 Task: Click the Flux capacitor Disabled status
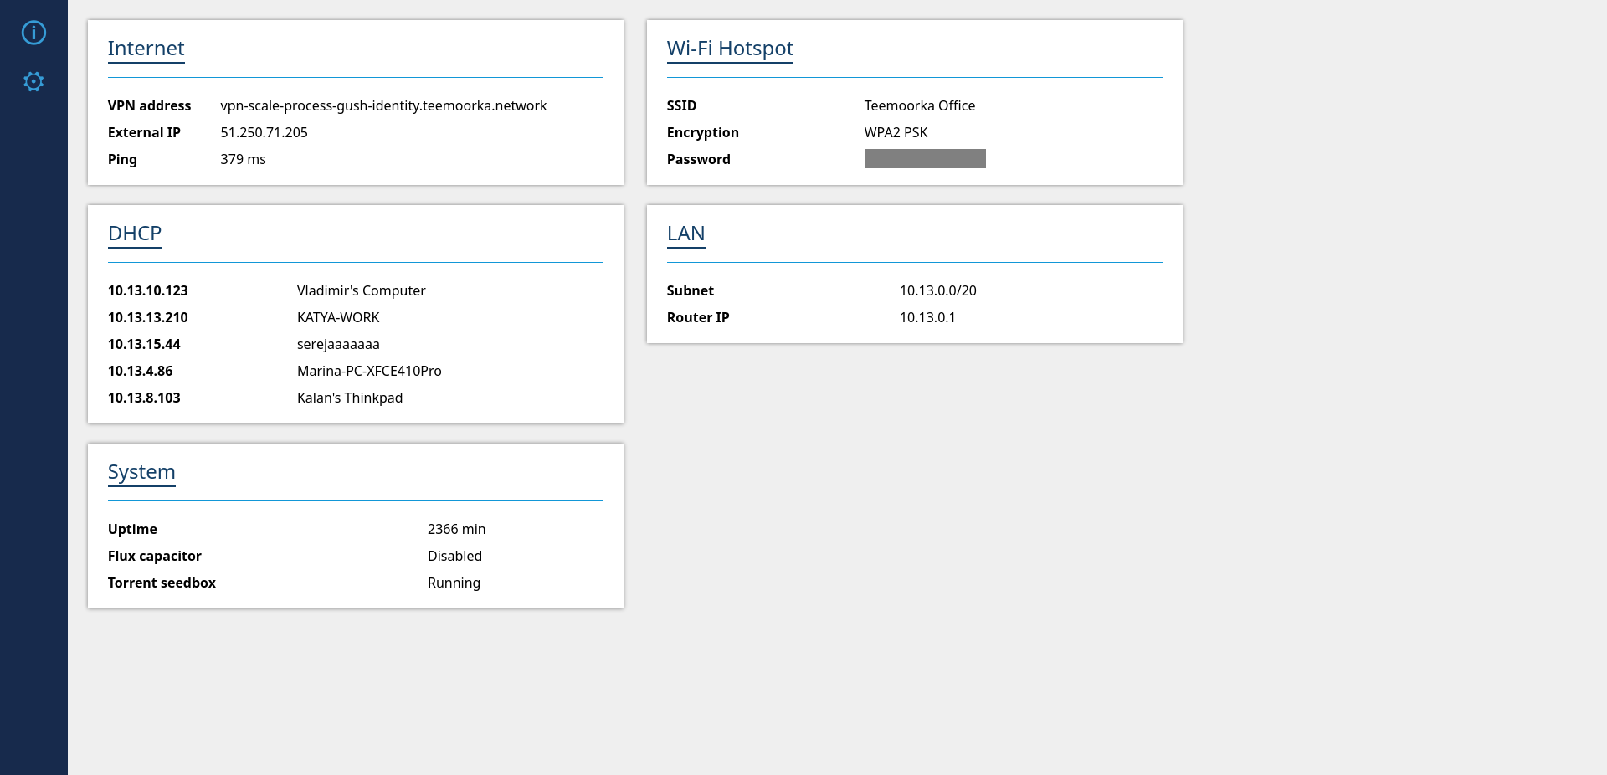(454, 556)
